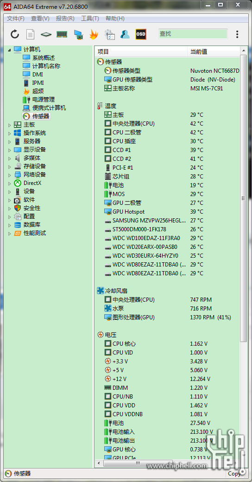The height and width of the screenshot is (482, 252).
Task: Open the 文件(F) menu
Action: 16,19
